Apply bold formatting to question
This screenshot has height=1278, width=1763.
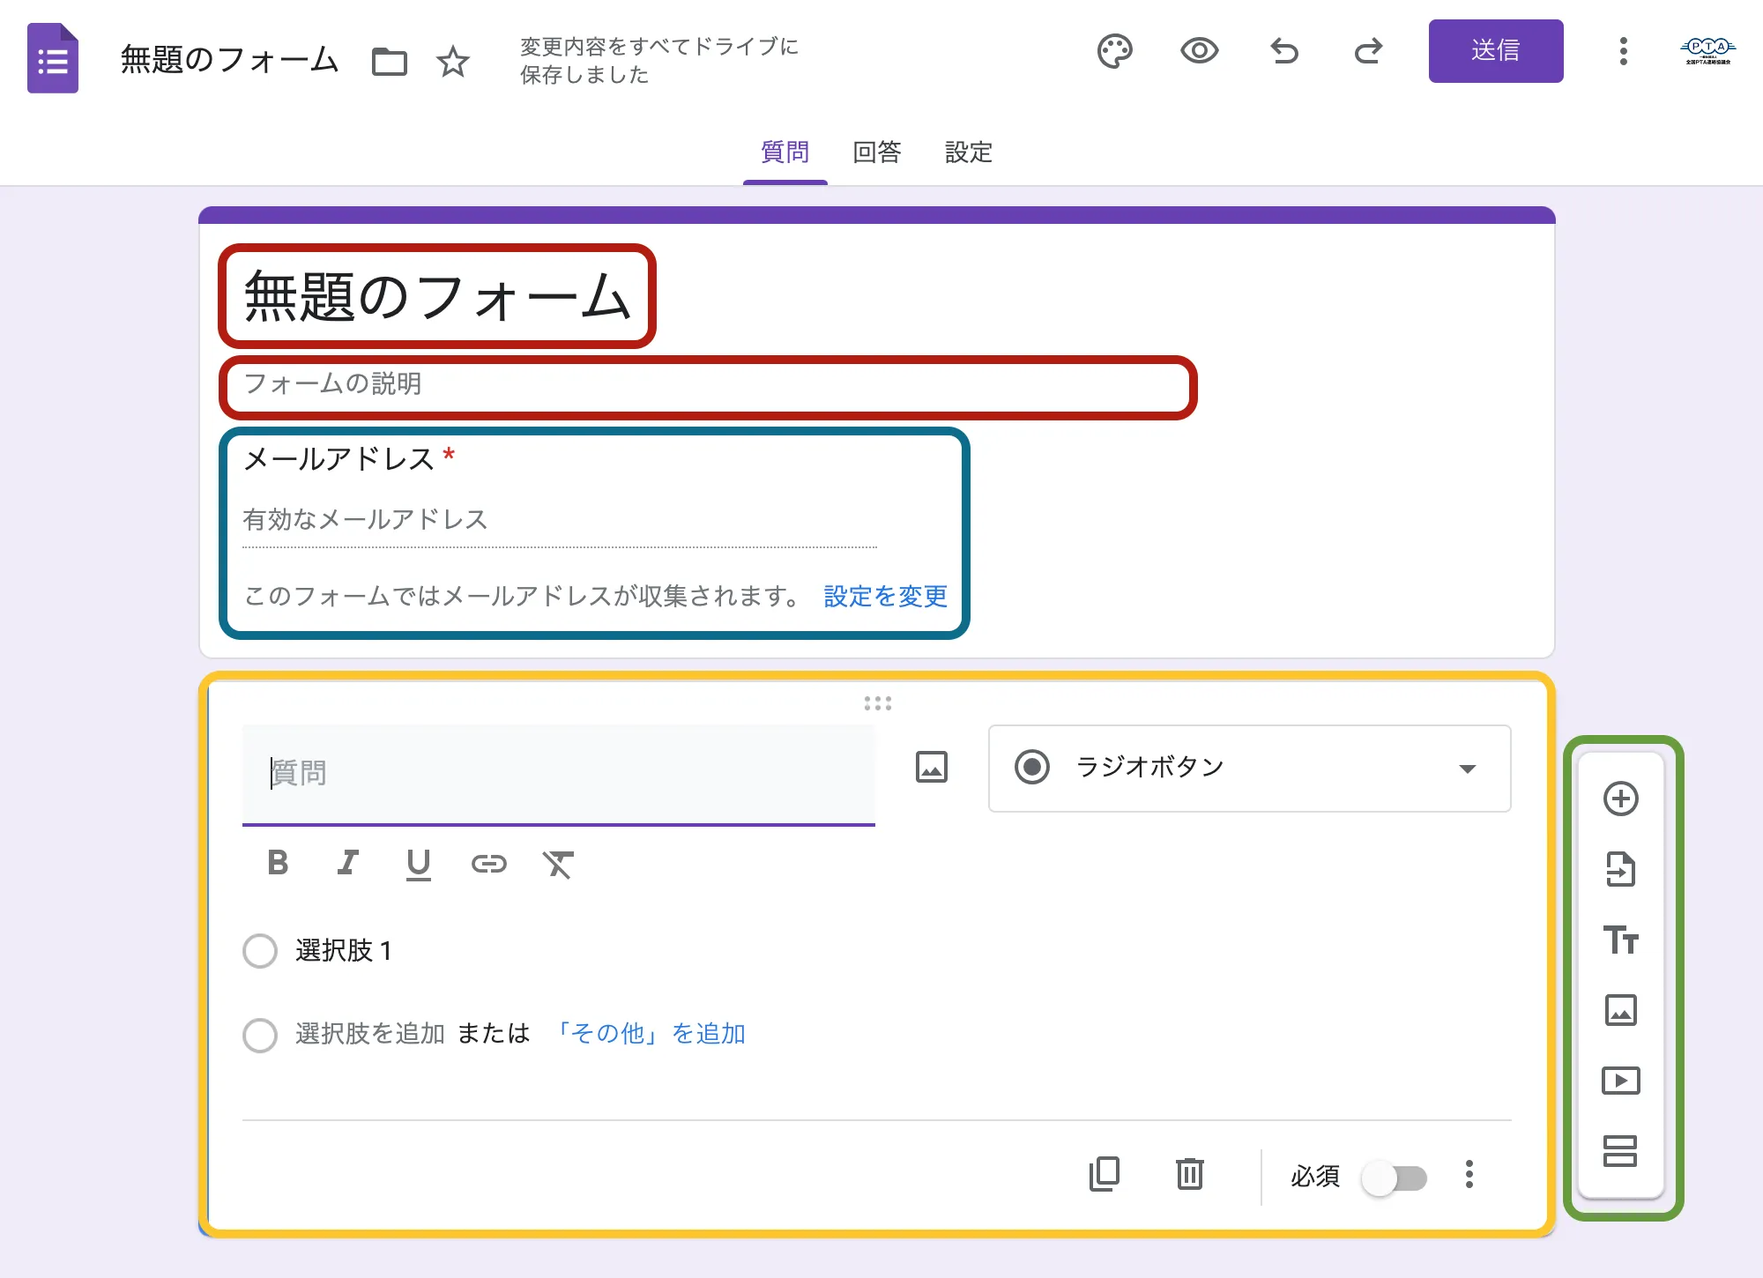click(278, 863)
